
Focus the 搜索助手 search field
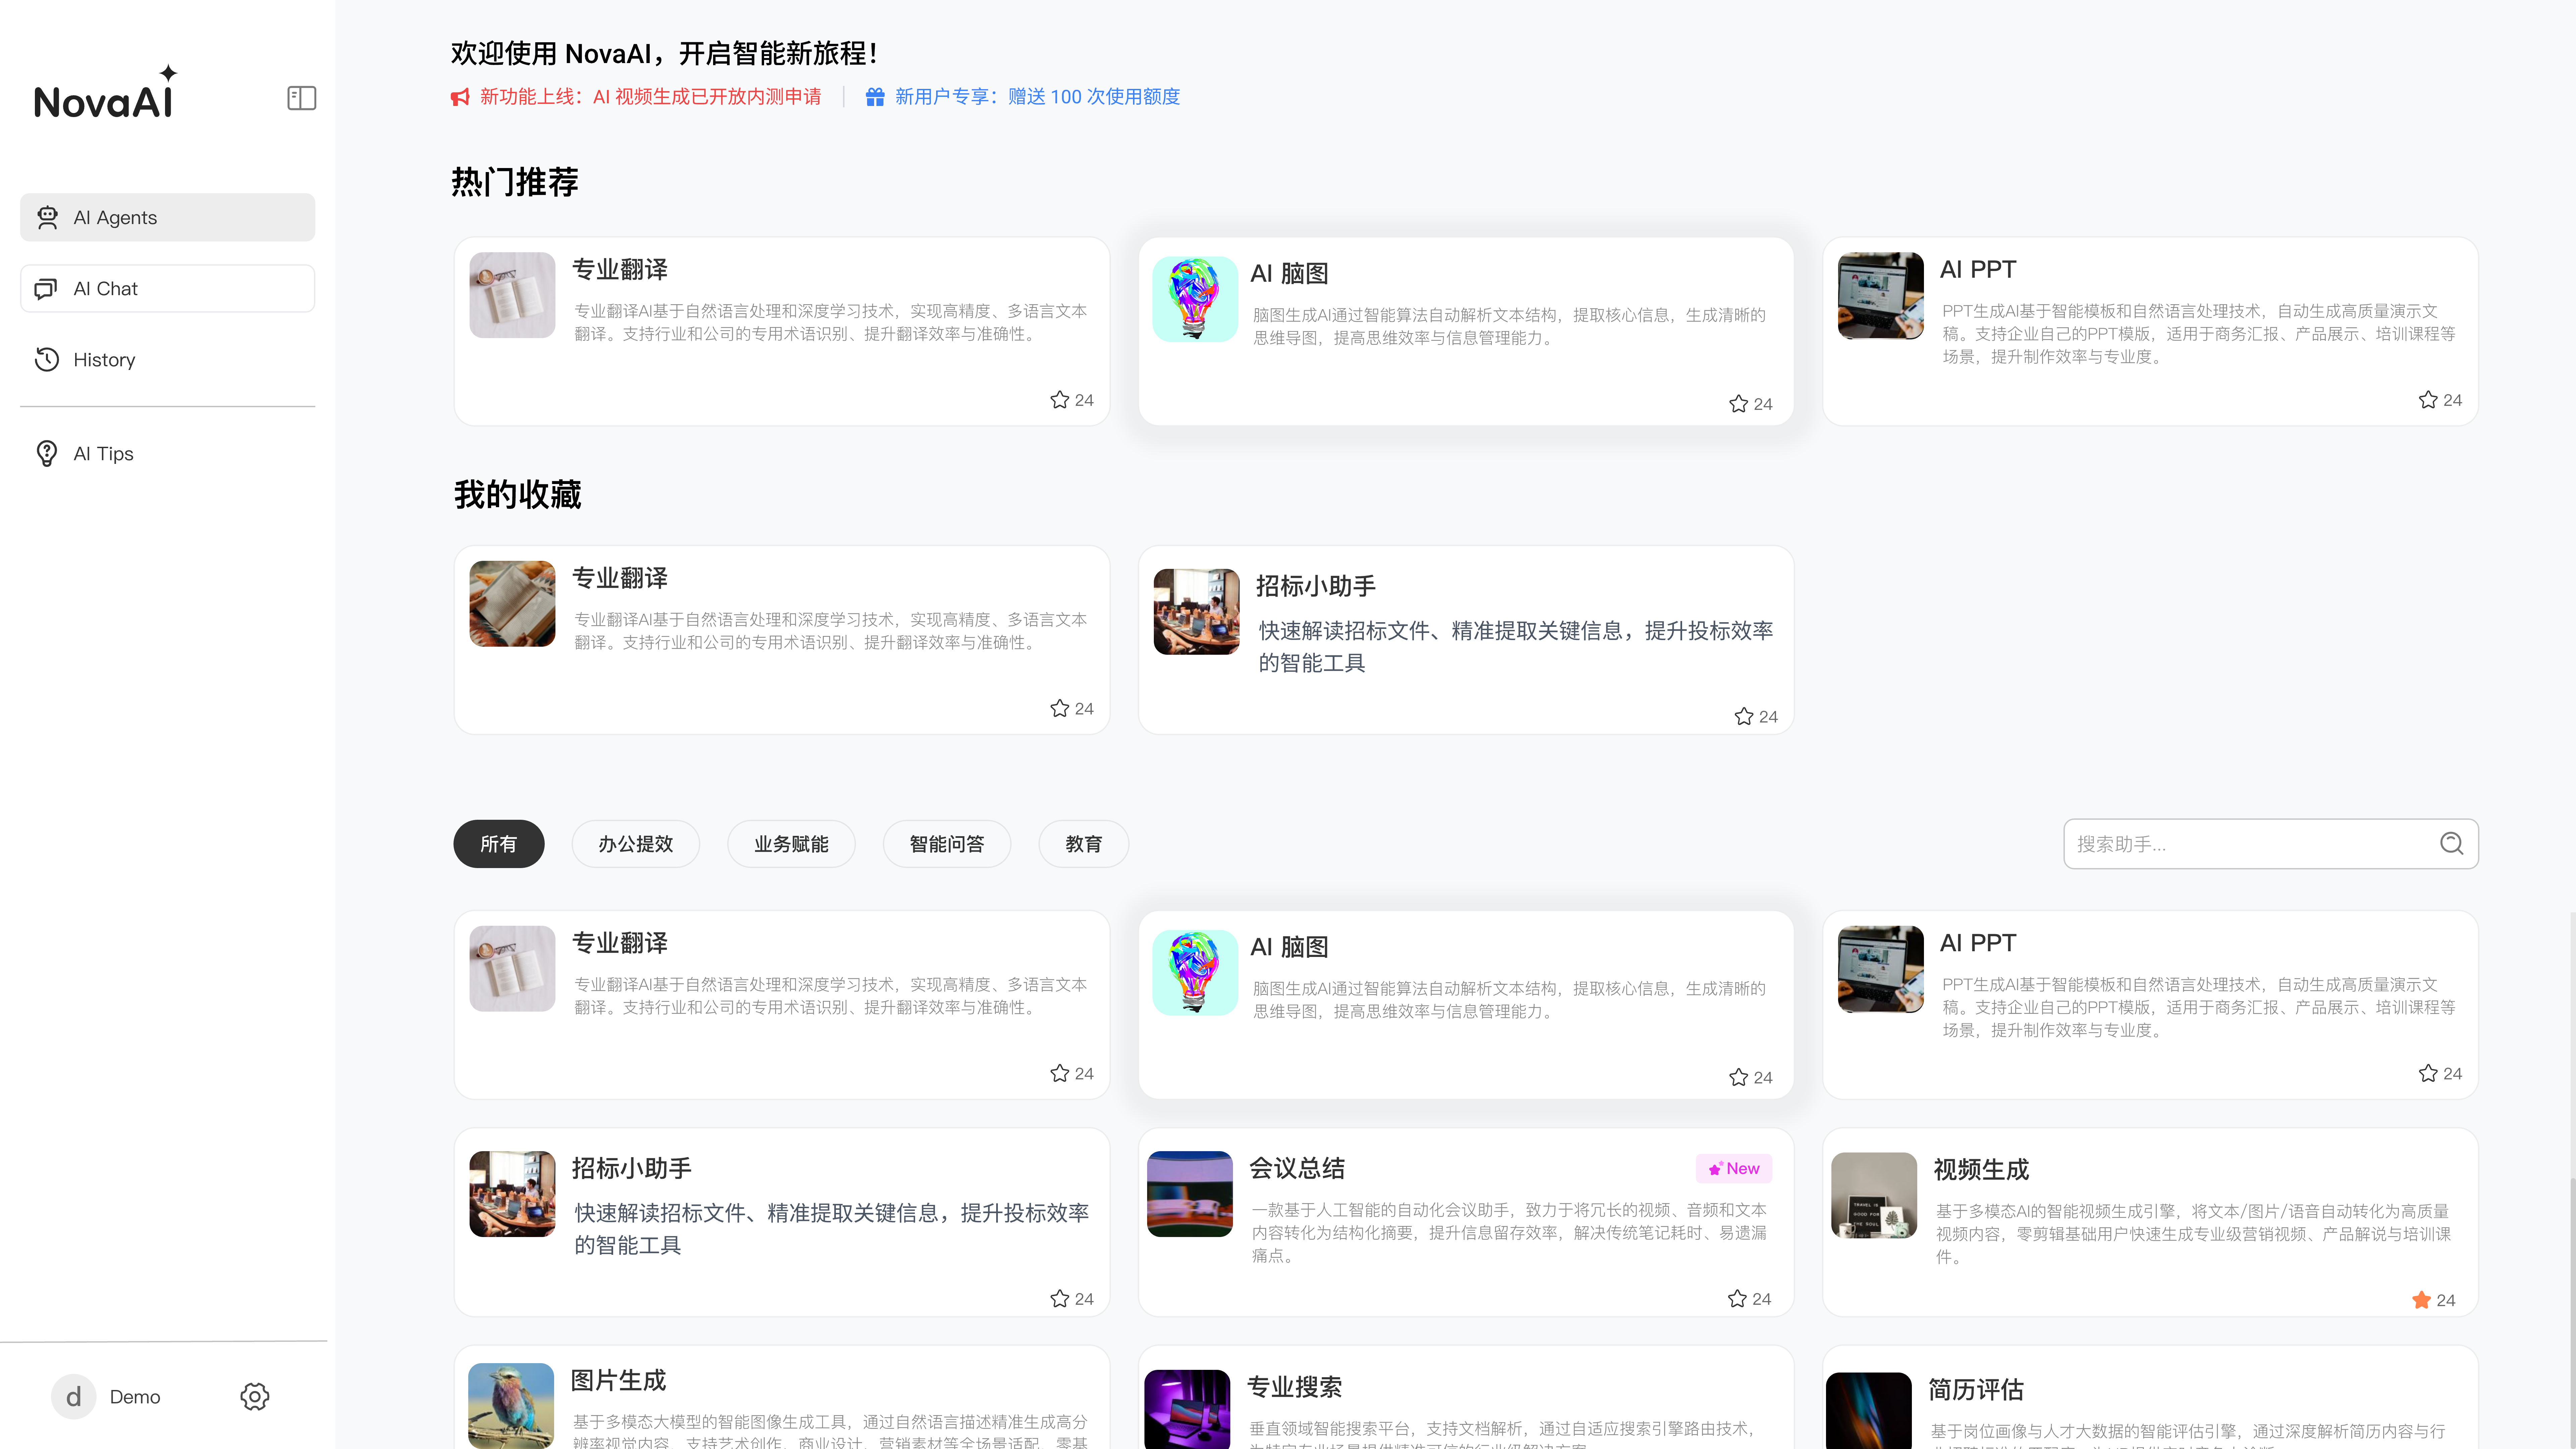(x=2271, y=844)
